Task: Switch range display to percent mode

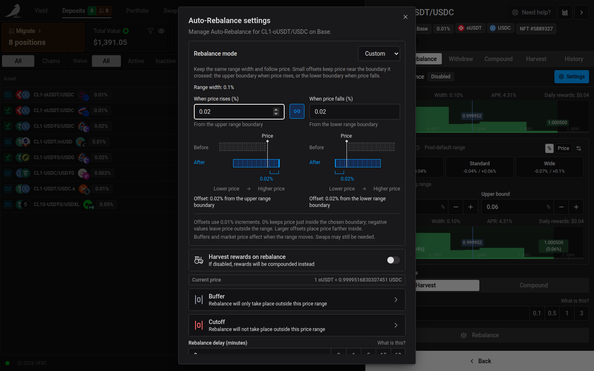Action: pyautogui.click(x=549, y=148)
